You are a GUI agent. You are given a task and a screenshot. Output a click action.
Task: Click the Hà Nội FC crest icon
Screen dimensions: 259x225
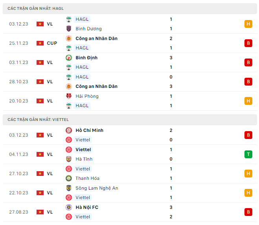pos(69,207)
